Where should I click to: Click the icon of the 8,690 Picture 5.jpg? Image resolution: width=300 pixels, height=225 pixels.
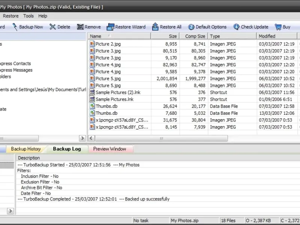[92, 85]
